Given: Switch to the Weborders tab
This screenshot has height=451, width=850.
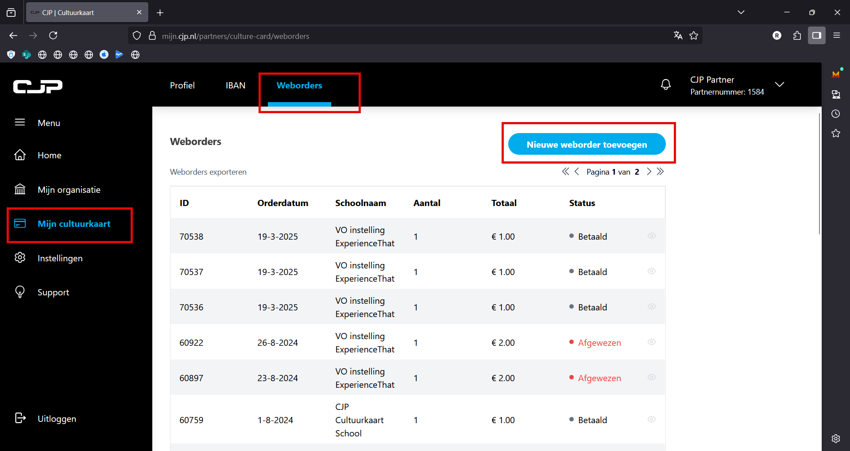Looking at the screenshot, I should click(299, 85).
